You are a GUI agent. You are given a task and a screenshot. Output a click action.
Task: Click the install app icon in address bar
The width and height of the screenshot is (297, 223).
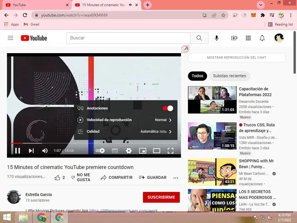pos(204,15)
